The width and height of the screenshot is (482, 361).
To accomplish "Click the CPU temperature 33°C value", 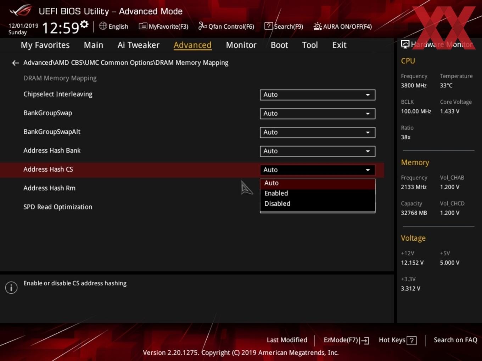I will pos(446,85).
